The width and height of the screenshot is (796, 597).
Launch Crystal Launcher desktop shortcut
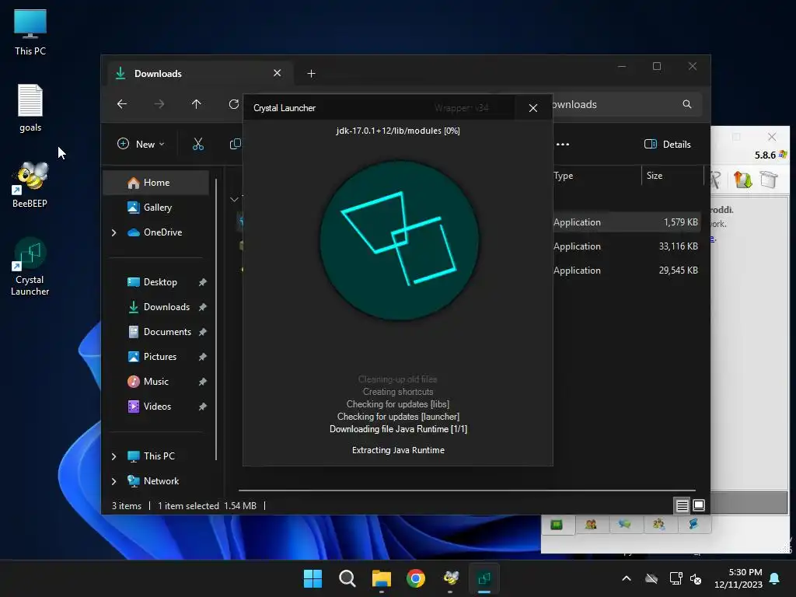(30, 267)
